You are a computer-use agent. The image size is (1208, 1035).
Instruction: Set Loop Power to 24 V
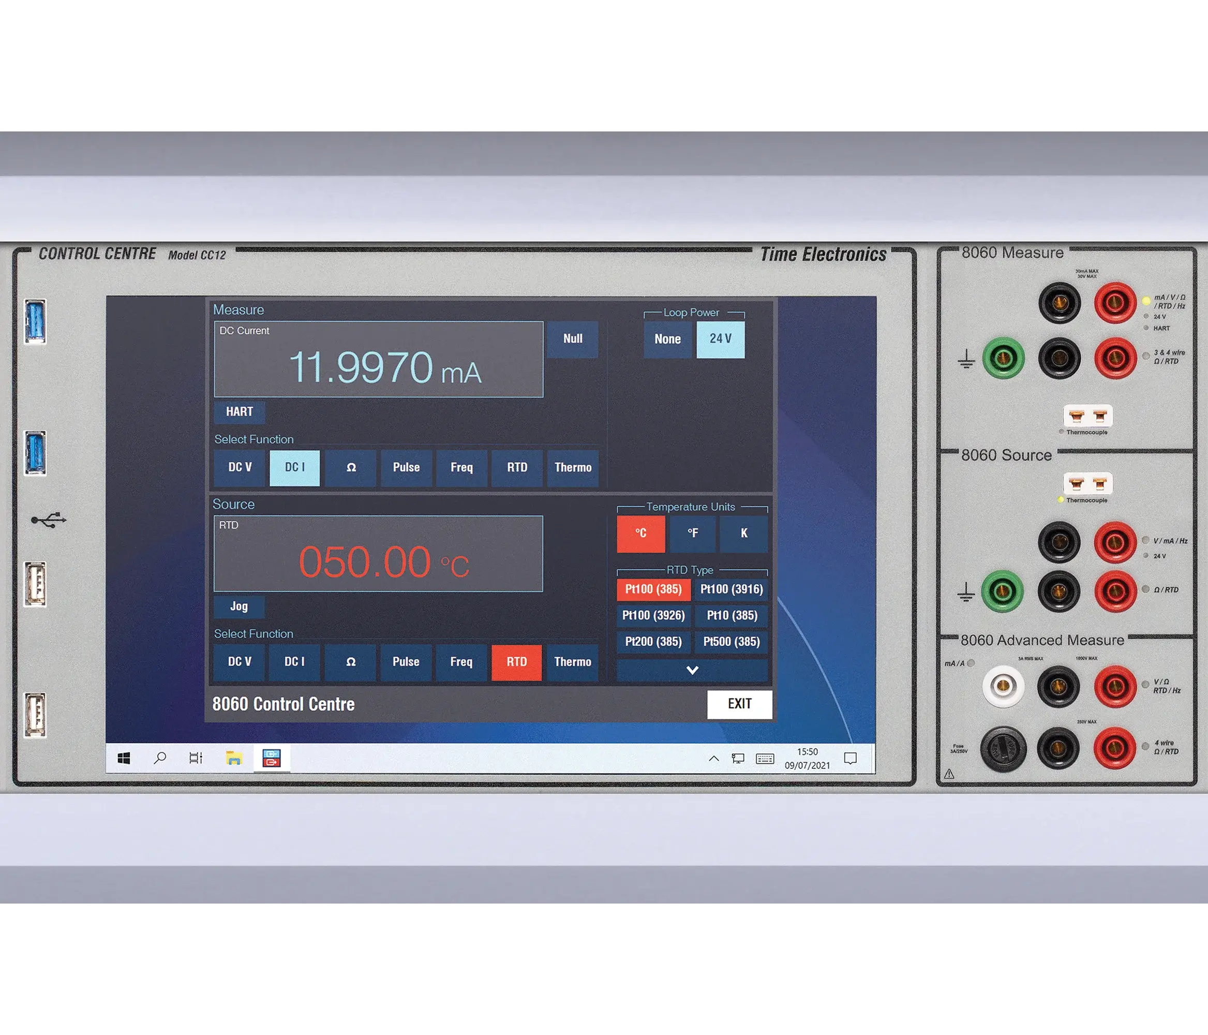pos(721,339)
